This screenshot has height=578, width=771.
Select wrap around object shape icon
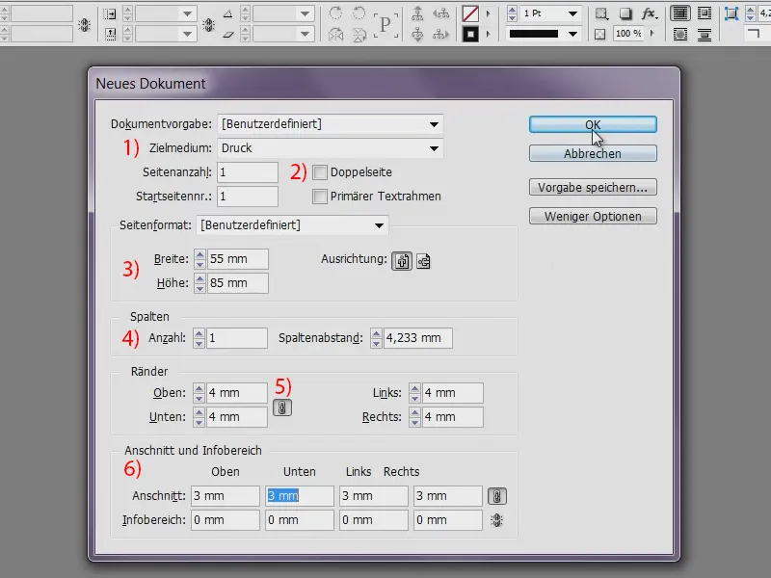pos(680,35)
